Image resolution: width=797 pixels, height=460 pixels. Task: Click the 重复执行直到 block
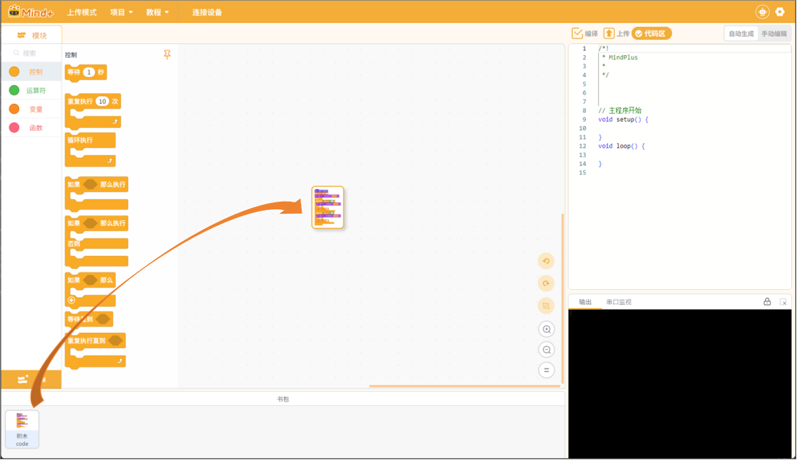[x=95, y=350]
